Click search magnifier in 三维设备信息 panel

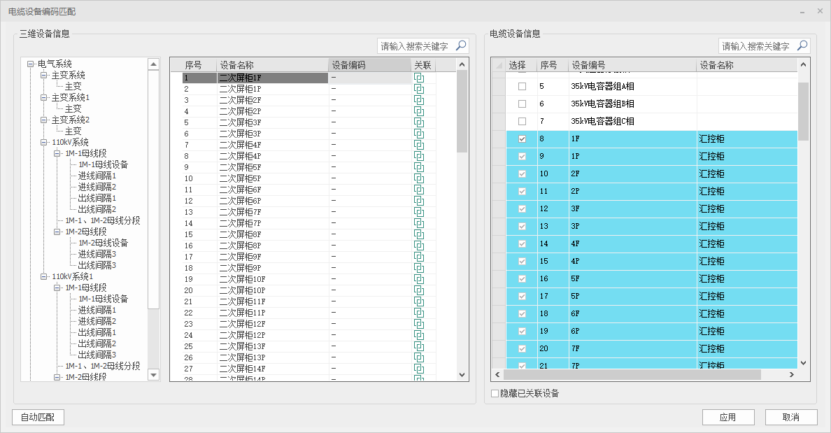tap(460, 46)
